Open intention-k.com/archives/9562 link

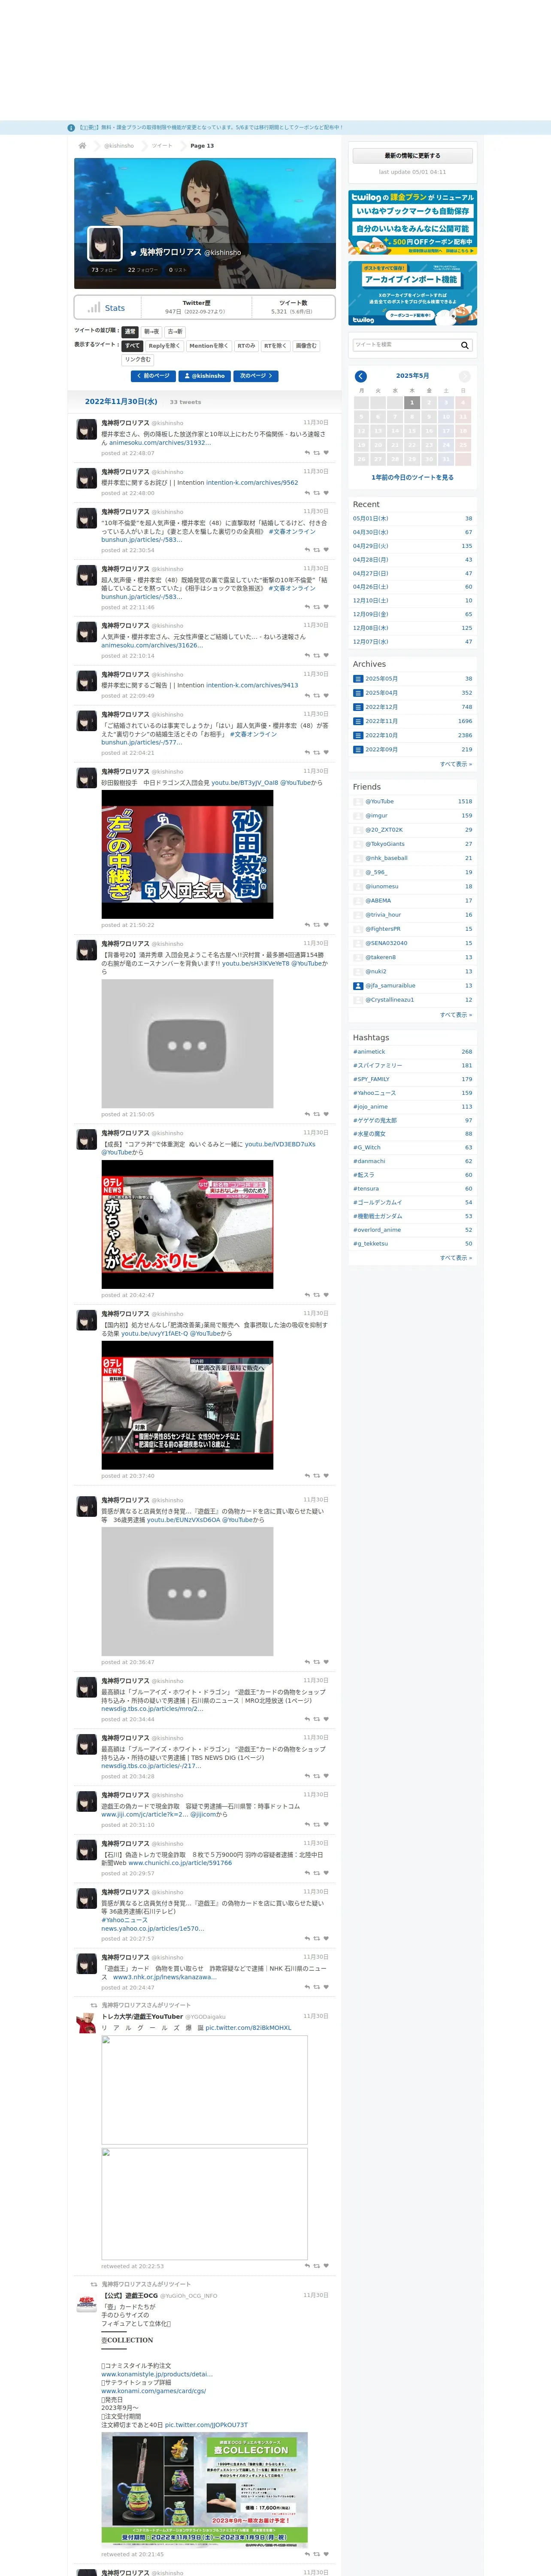click(252, 483)
